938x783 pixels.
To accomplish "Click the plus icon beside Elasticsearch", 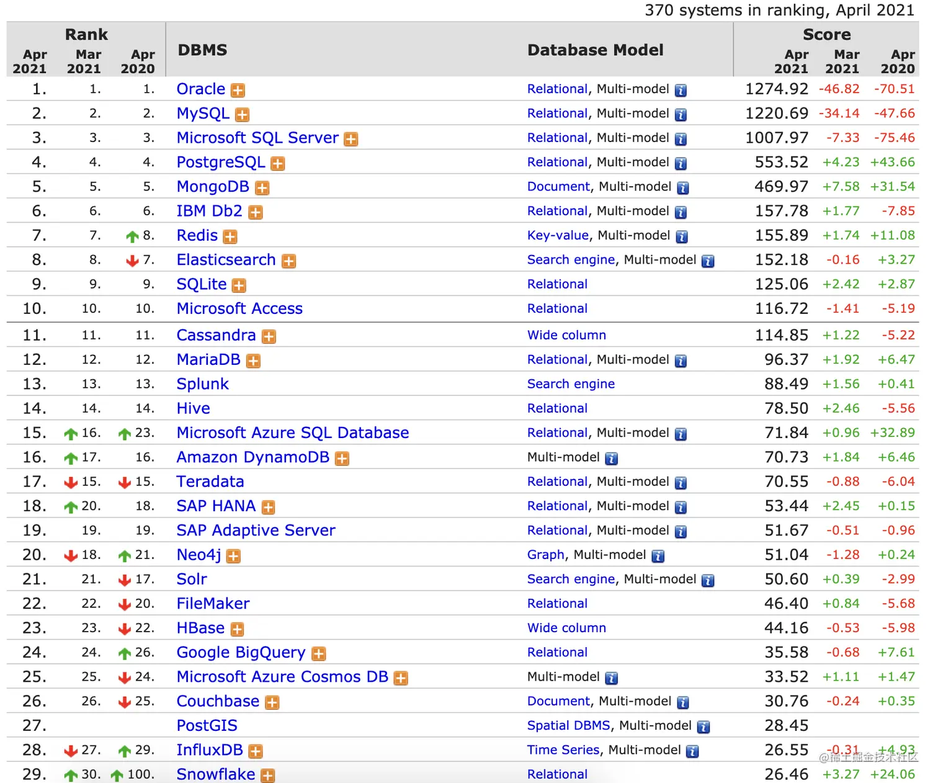I will click(288, 261).
